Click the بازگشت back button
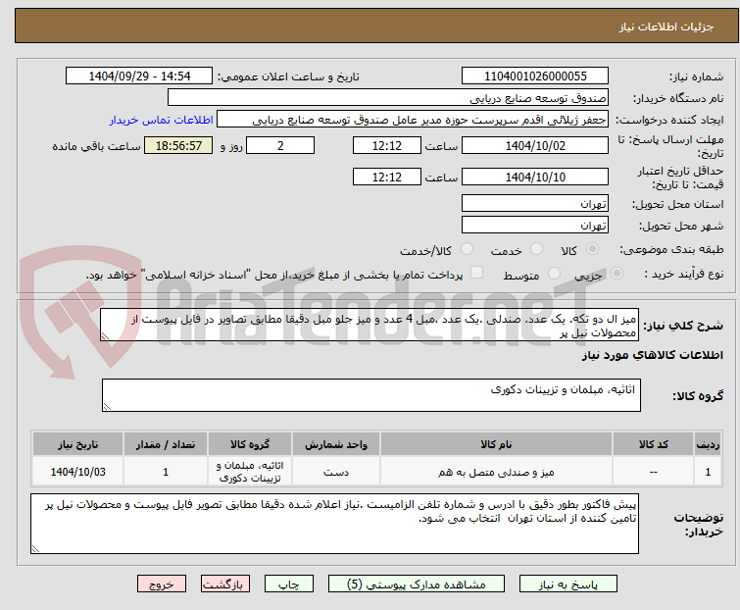This screenshot has height=610, width=740. 225,585
